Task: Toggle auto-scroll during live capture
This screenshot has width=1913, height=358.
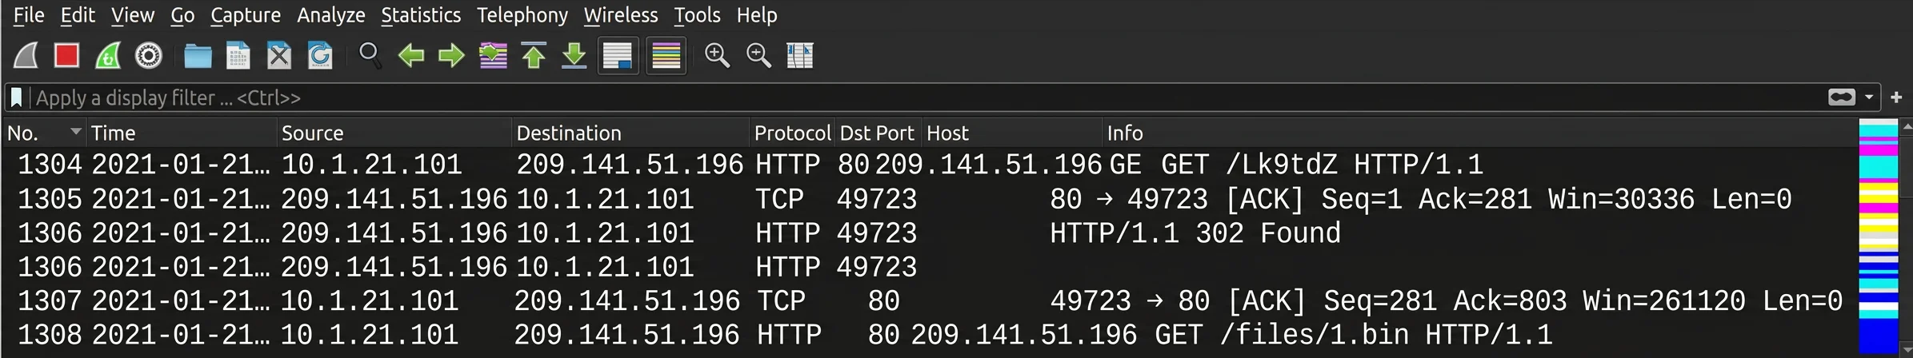Action: pos(618,56)
